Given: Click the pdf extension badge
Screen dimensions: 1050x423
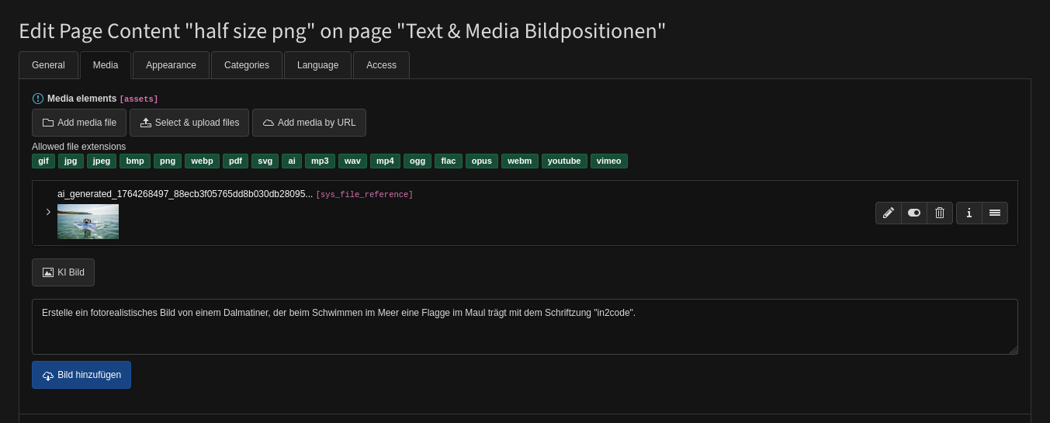Looking at the screenshot, I should click(x=236, y=161).
